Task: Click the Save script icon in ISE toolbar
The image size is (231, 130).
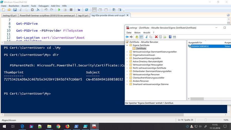Action: (14, 10)
